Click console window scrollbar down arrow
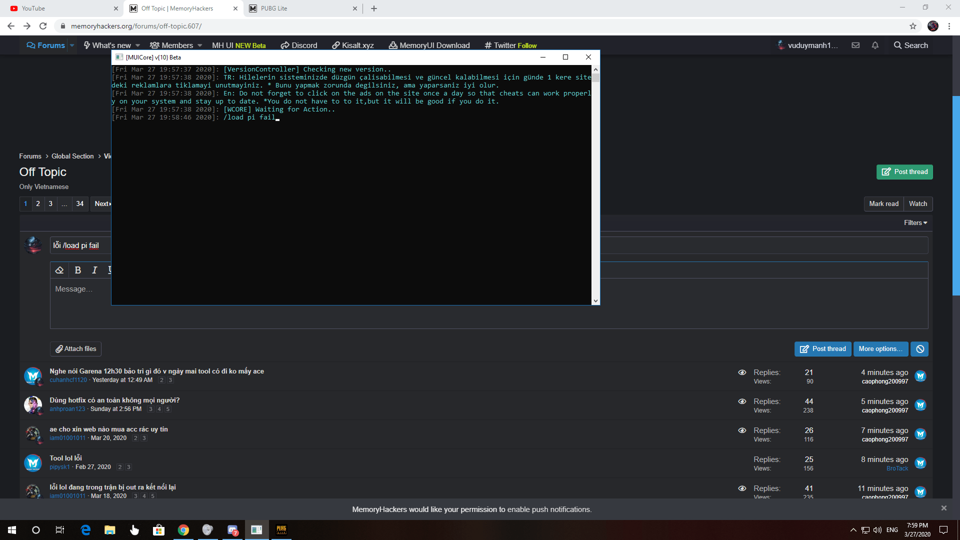This screenshot has width=960, height=540. tap(595, 301)
